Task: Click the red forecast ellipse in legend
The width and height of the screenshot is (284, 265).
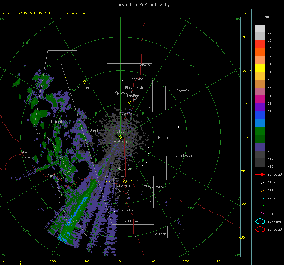Action: click(x=260, y=229)
